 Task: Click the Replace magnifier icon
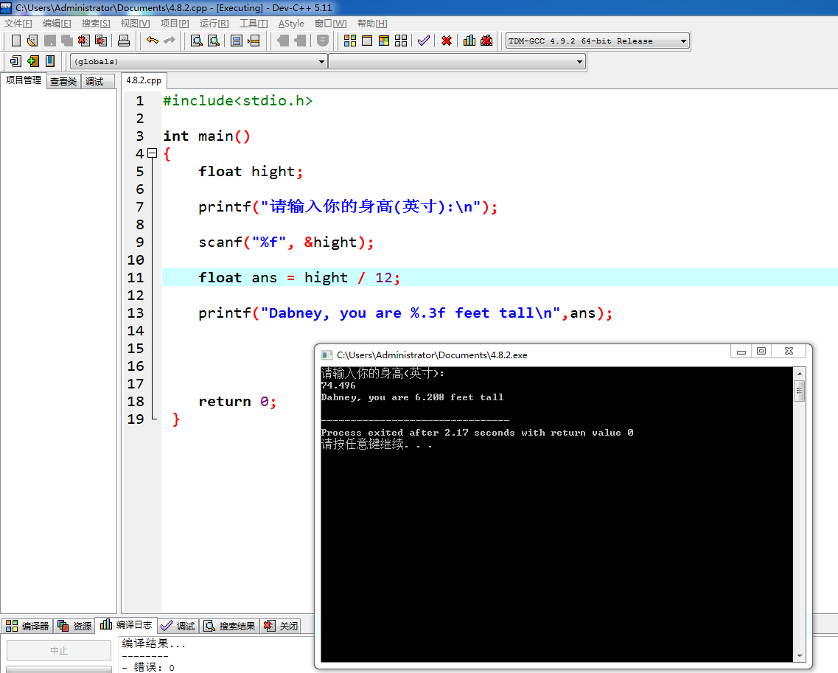pyautogui.click(x=214, y=41)
